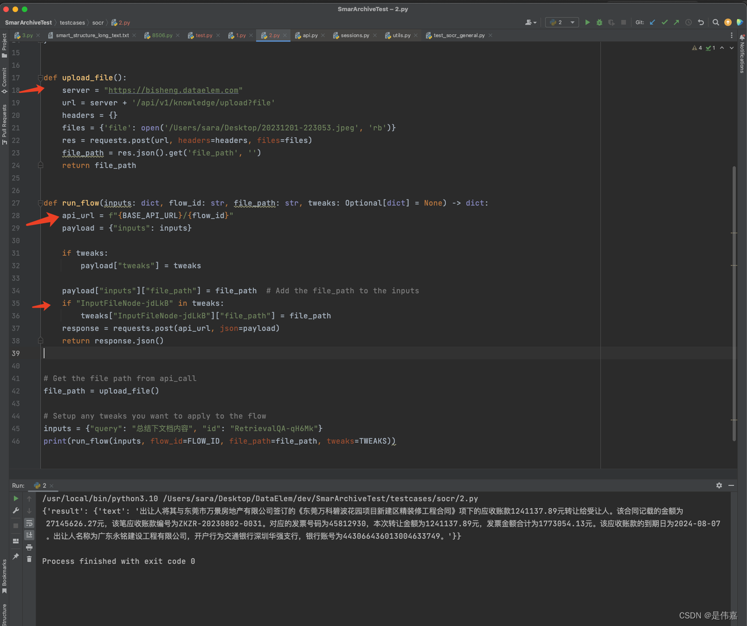Restore layout icon in Run panel

coord(16,541)
